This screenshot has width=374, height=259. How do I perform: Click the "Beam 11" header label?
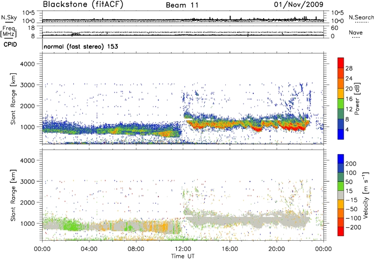(182, 5)
